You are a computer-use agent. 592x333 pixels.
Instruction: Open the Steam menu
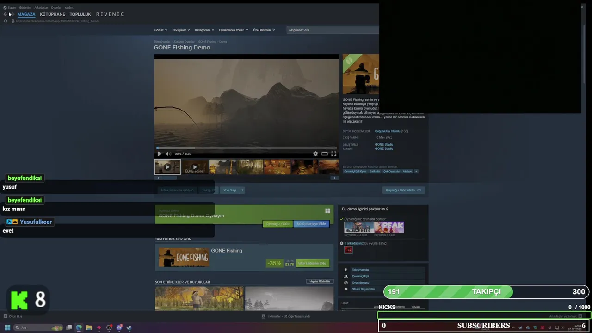pos(10,8)
